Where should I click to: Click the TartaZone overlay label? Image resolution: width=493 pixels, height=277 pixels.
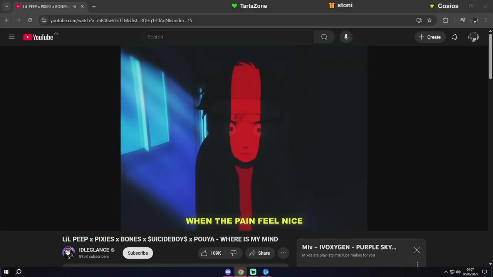click(x=249, y=6)
